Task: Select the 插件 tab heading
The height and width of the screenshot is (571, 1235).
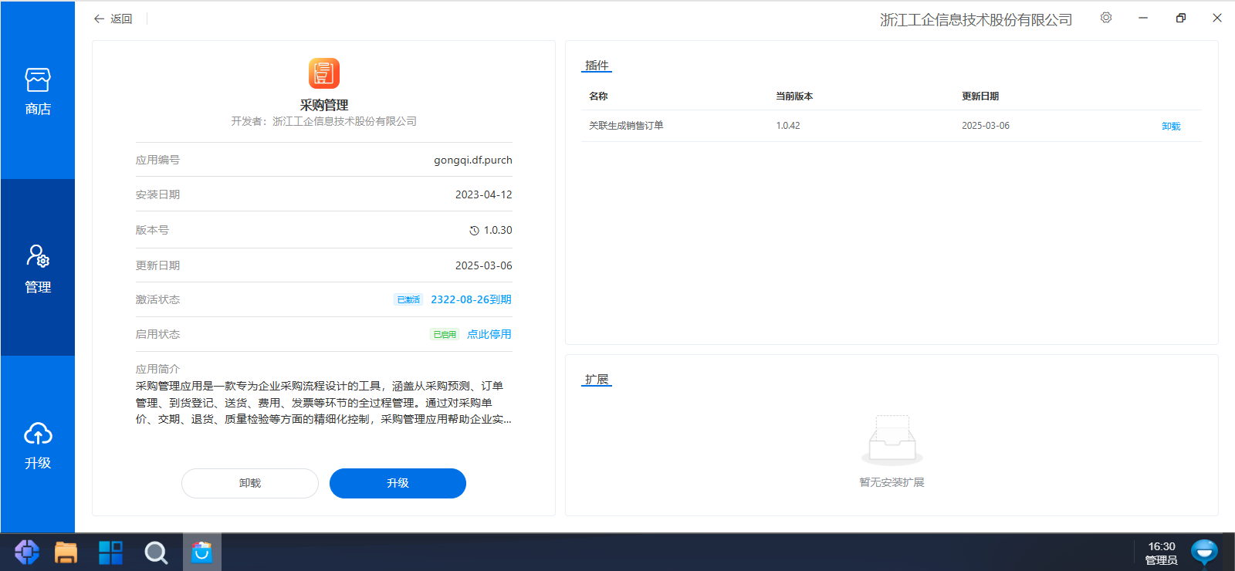Action: point(597,66)
